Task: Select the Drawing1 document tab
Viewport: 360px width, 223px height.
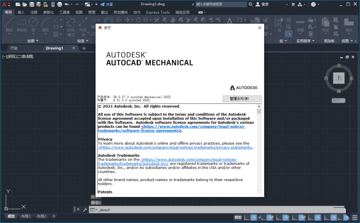Action: click(x=54, y=48)
